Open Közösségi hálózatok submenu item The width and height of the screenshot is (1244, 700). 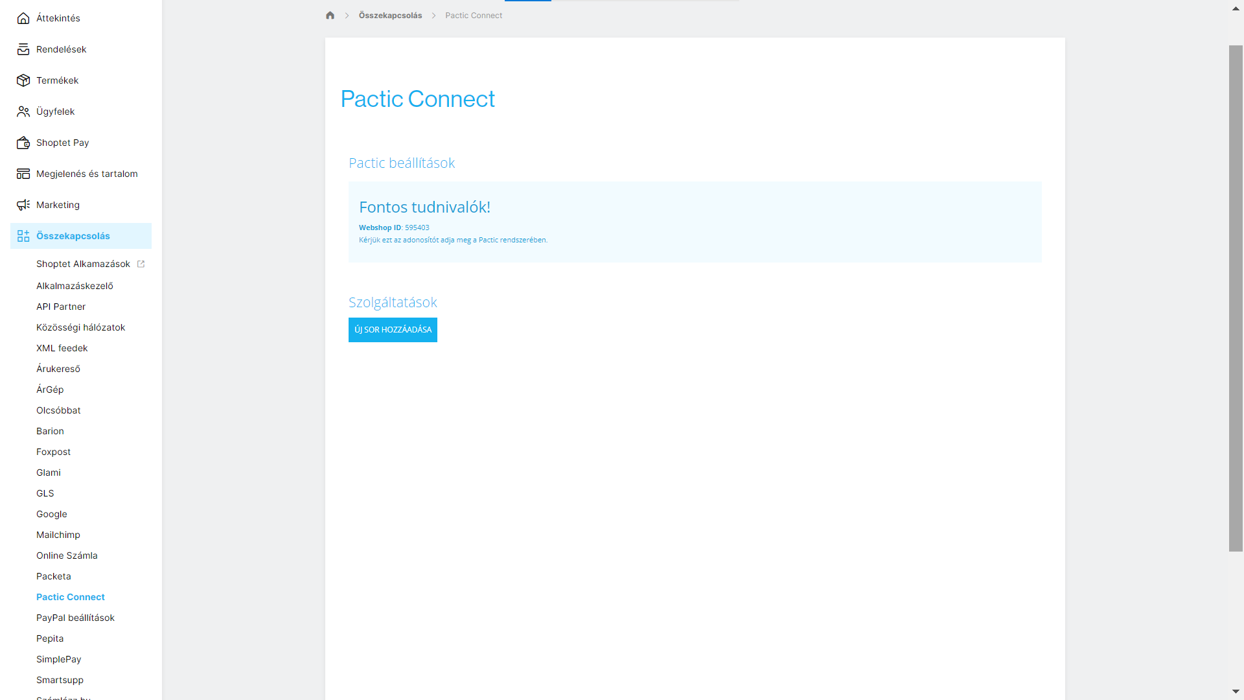point(81,327)
